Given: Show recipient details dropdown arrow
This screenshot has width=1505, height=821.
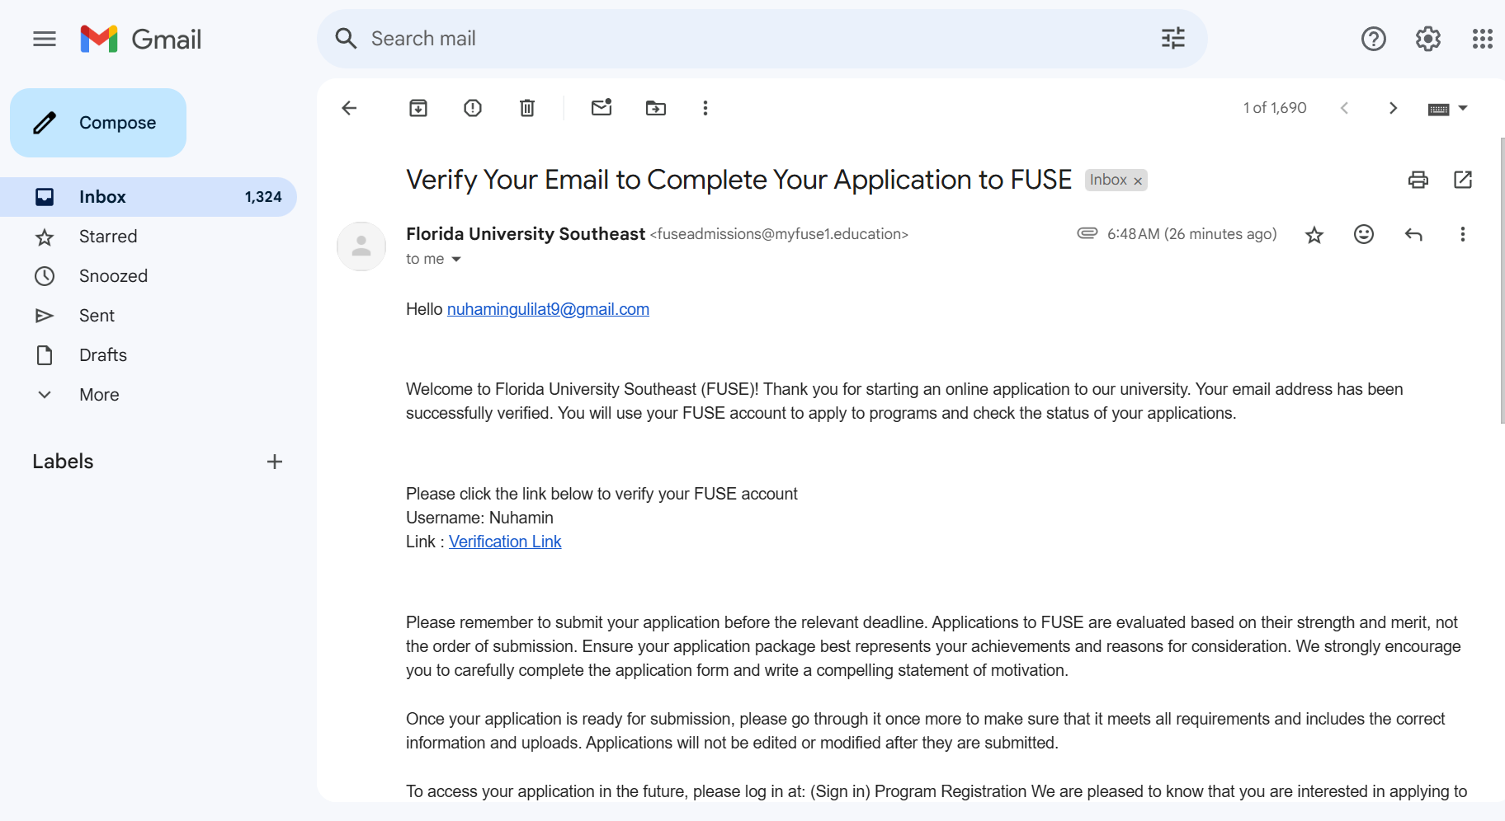Looking at the screenshot, I should [456, 259].
